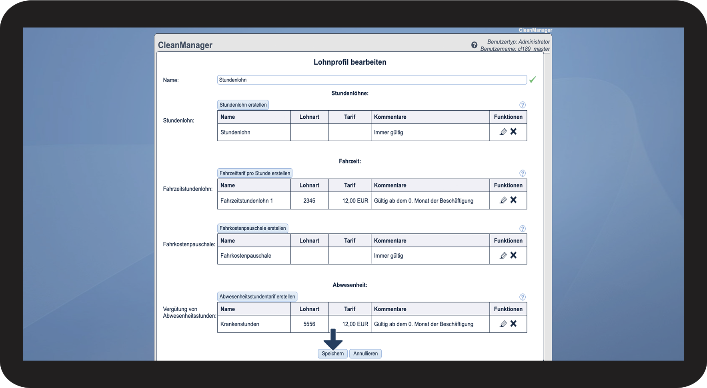The width and height of the screenshot is (707, 388).
Task: Focus the Name input field
Action: pos(371,80)
